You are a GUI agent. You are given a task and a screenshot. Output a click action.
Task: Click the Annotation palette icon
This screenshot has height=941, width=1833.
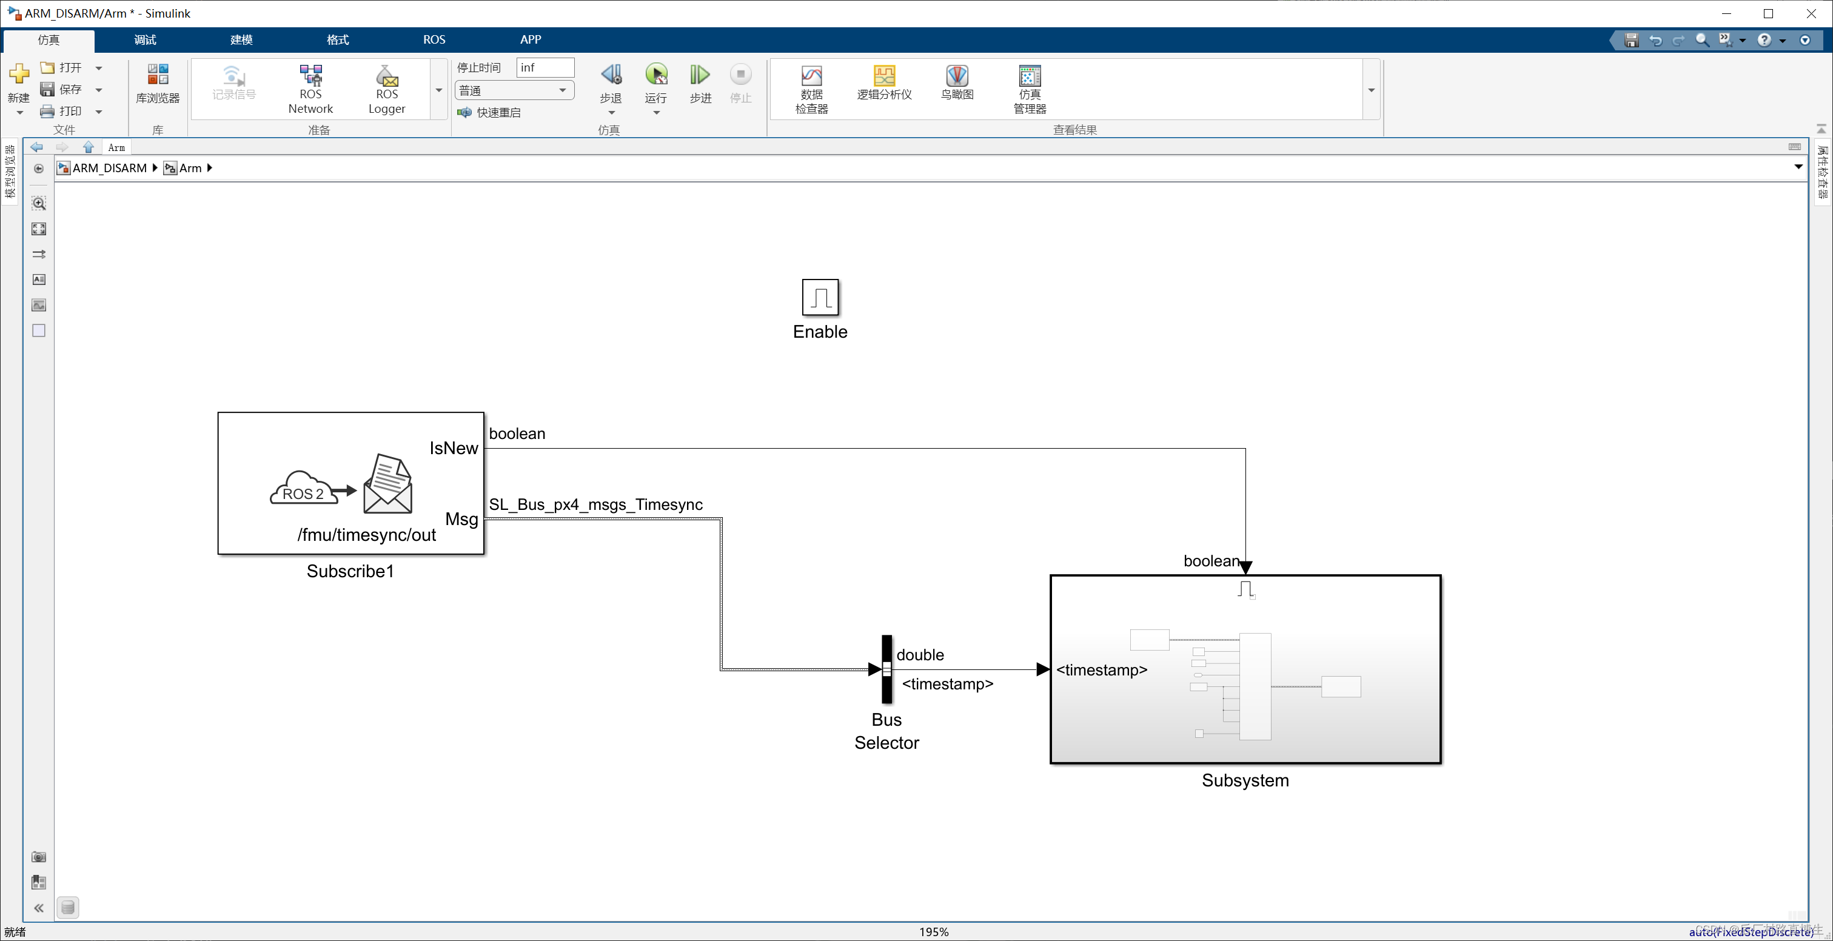point(39,280)
